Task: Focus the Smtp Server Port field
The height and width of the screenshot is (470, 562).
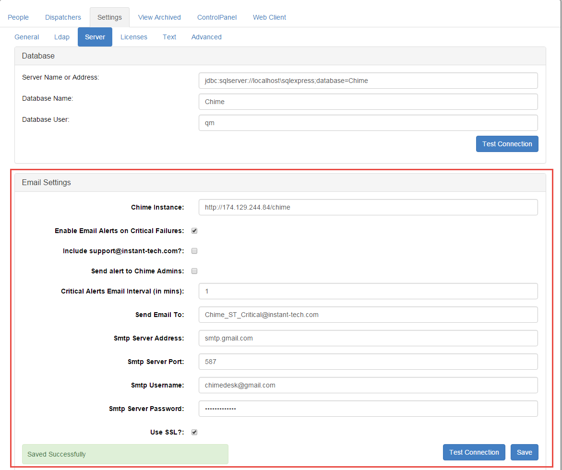Action: point(368,362)
